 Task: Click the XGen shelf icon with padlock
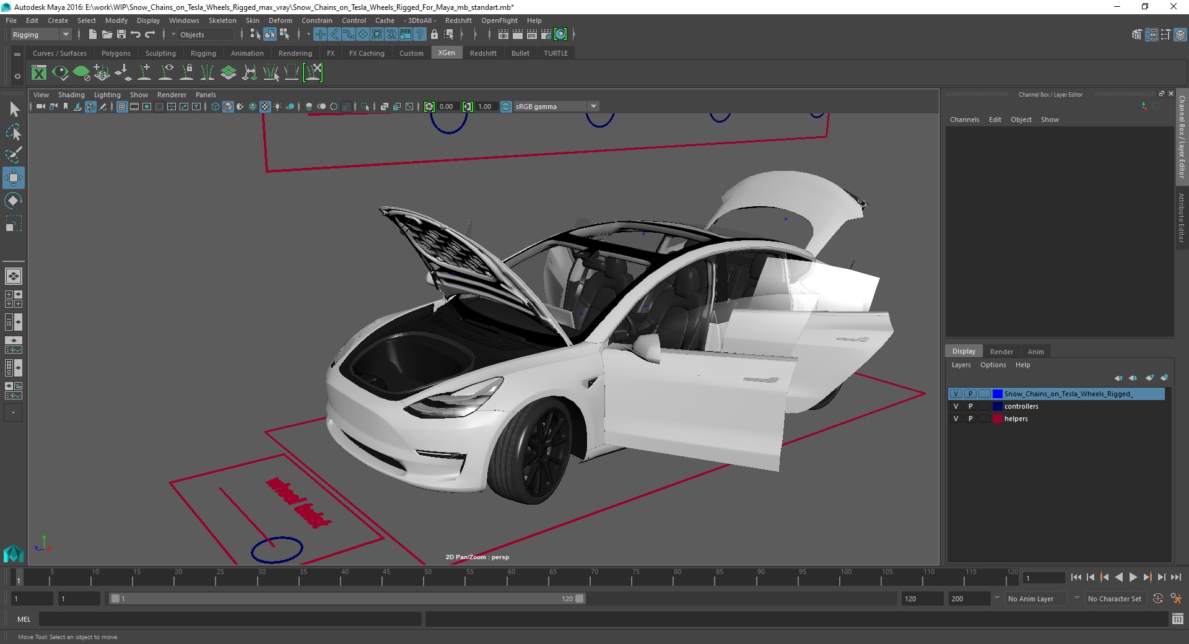pos(186,73)
